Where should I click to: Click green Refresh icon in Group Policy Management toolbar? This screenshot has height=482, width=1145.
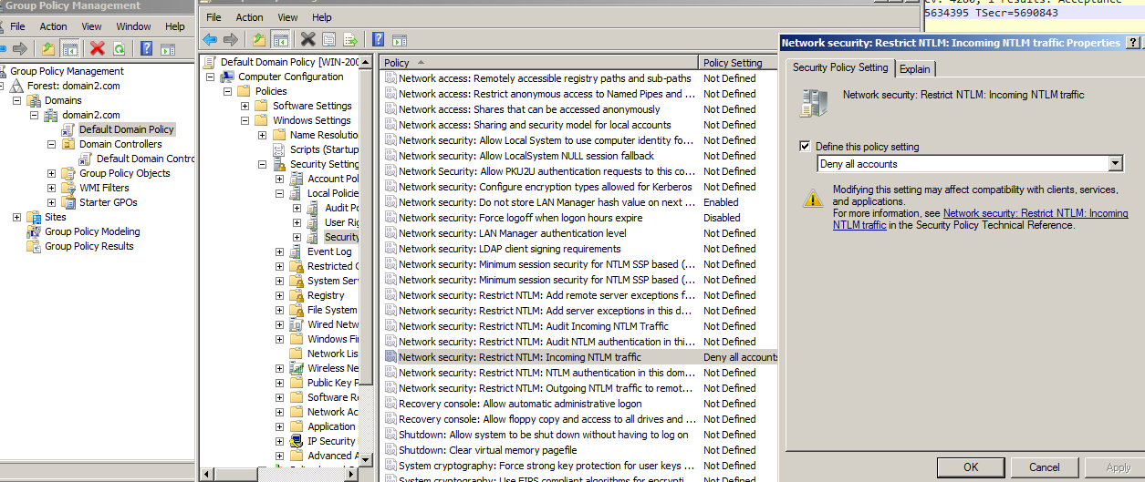coord(119,48)
